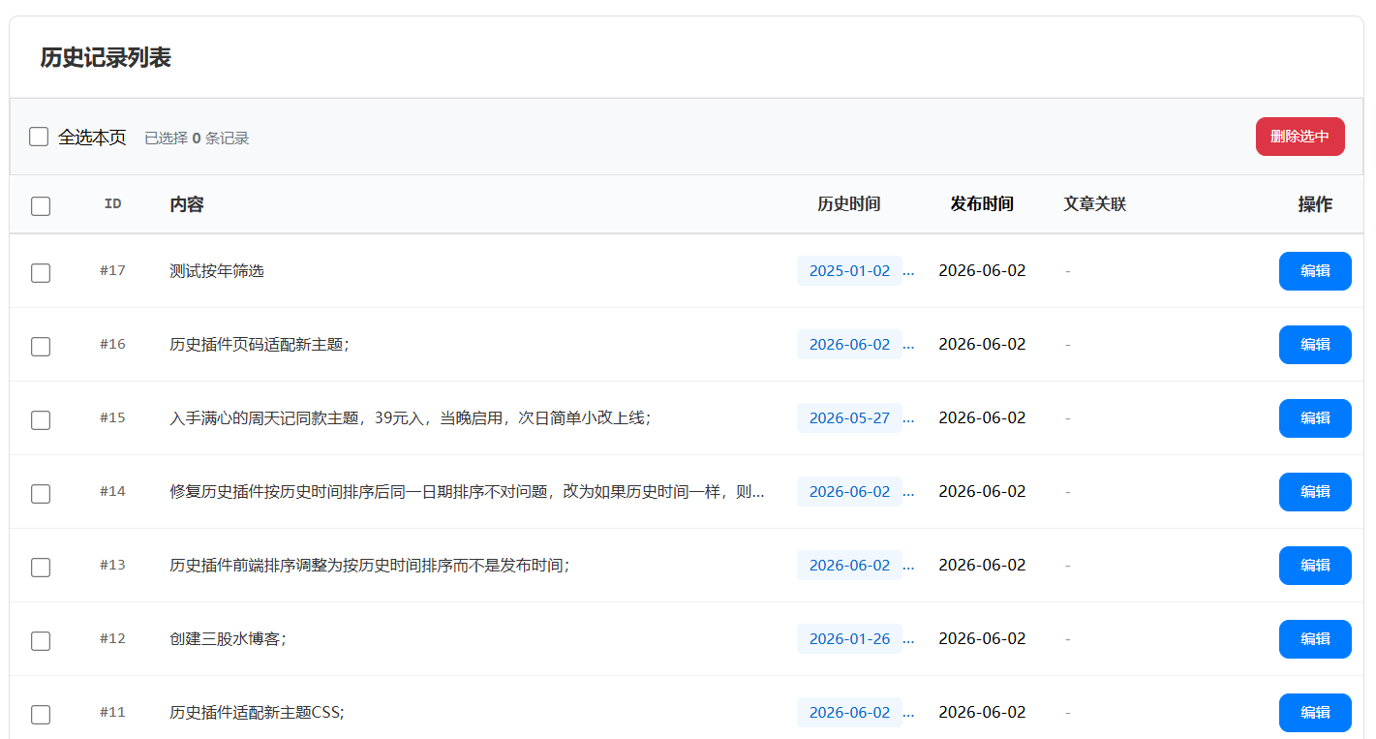Click the ID cell #17
Screen dimensions: 1376x739
pyautogui.click(x=113, y=270)
